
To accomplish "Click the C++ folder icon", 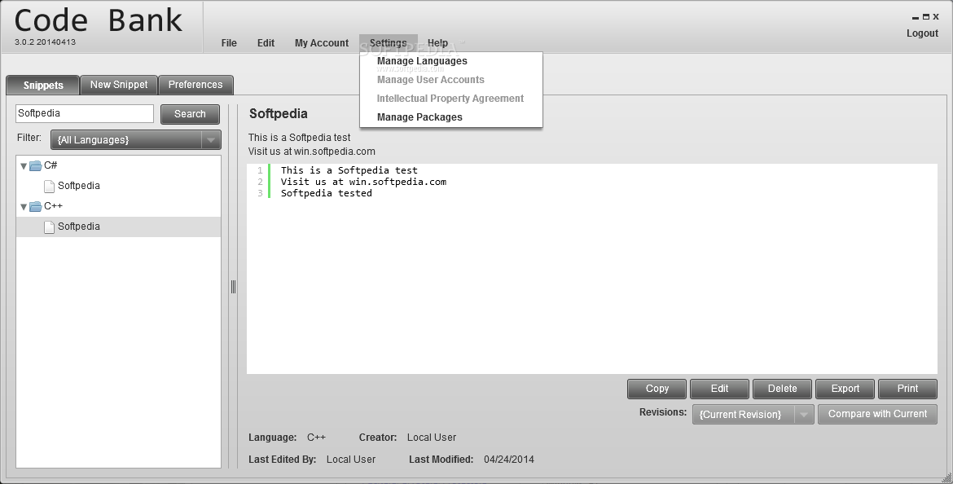I will [x=35, y=206].
